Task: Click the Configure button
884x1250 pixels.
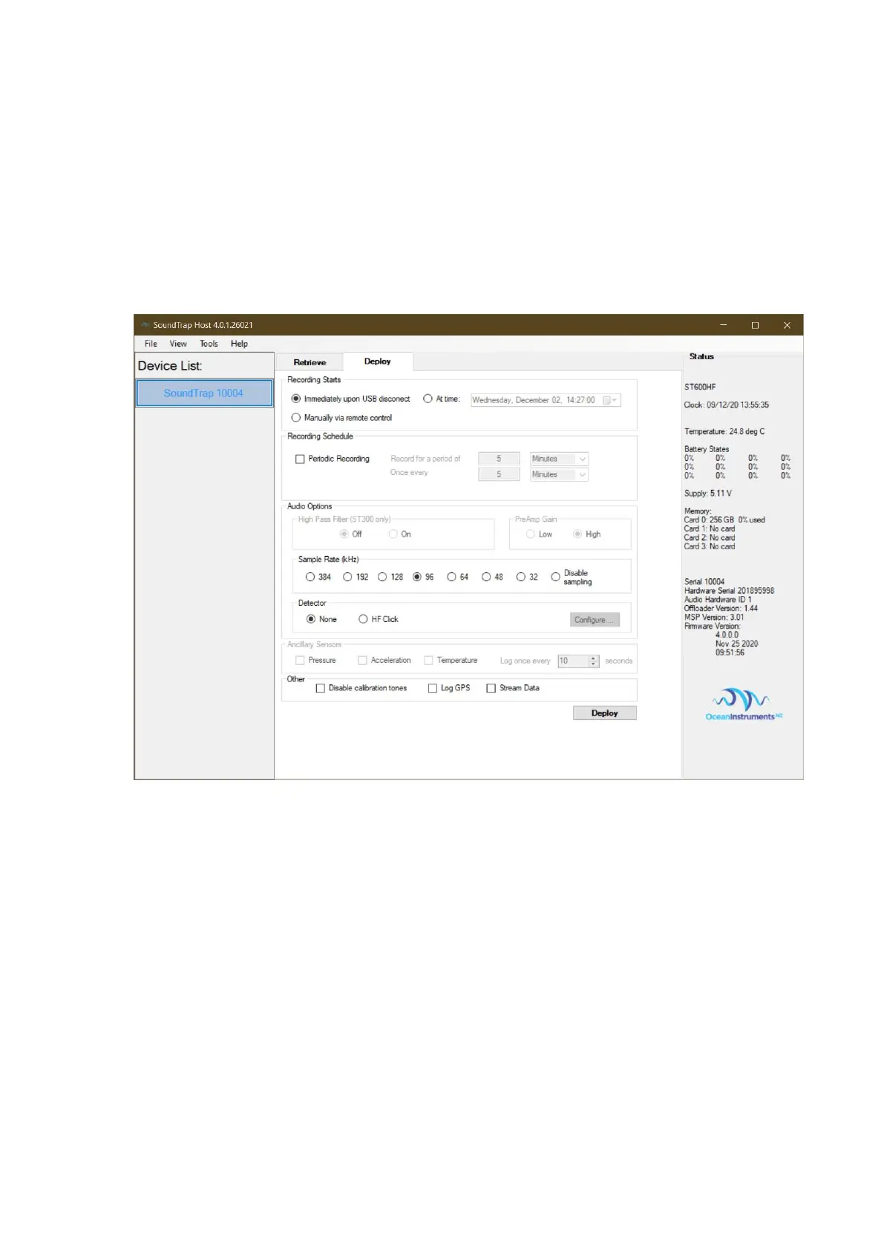Action: 595,620
